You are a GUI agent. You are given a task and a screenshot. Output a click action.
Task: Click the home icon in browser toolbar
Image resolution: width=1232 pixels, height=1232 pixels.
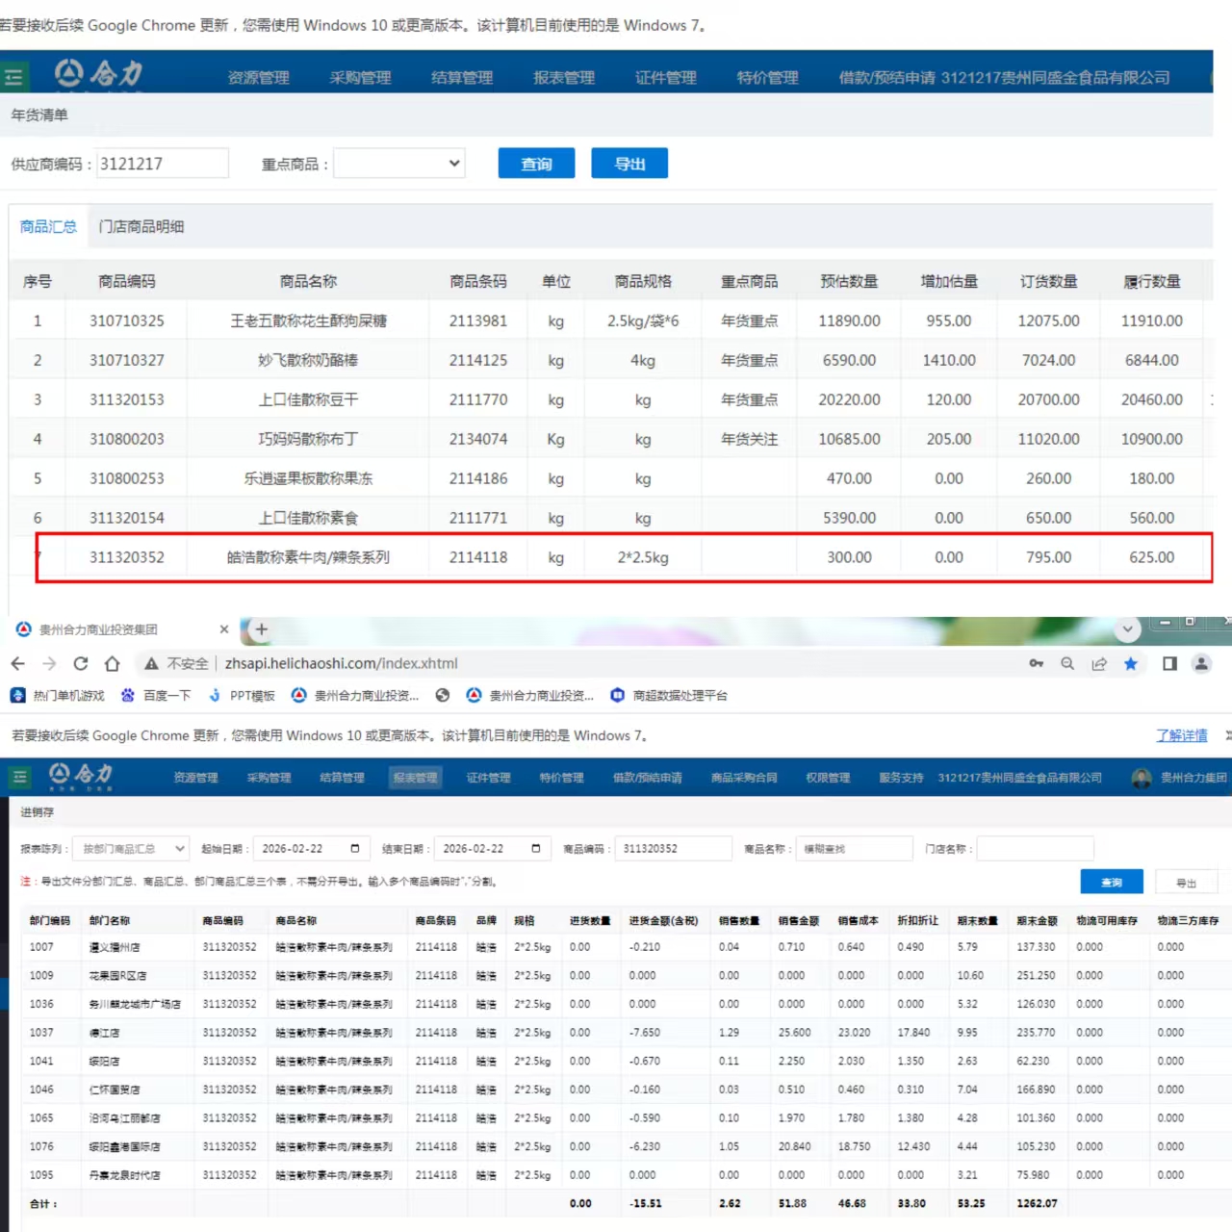113,663
